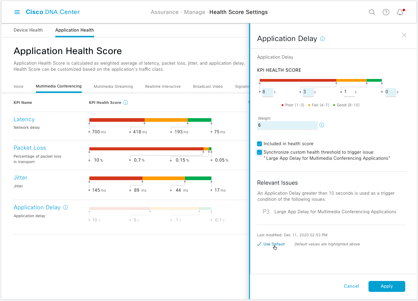Click red Poor segment of panel KPI bar
Screen dimensions: 418x301
pos(298,80)
